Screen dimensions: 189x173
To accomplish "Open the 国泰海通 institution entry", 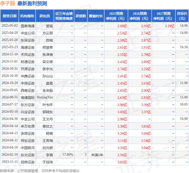I will tap(27, 26).
